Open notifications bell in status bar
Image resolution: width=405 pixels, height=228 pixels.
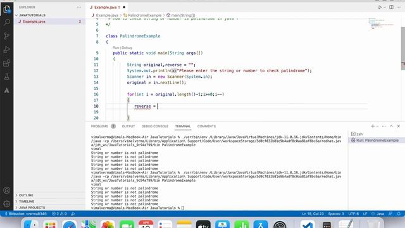(x=399, y=214)
